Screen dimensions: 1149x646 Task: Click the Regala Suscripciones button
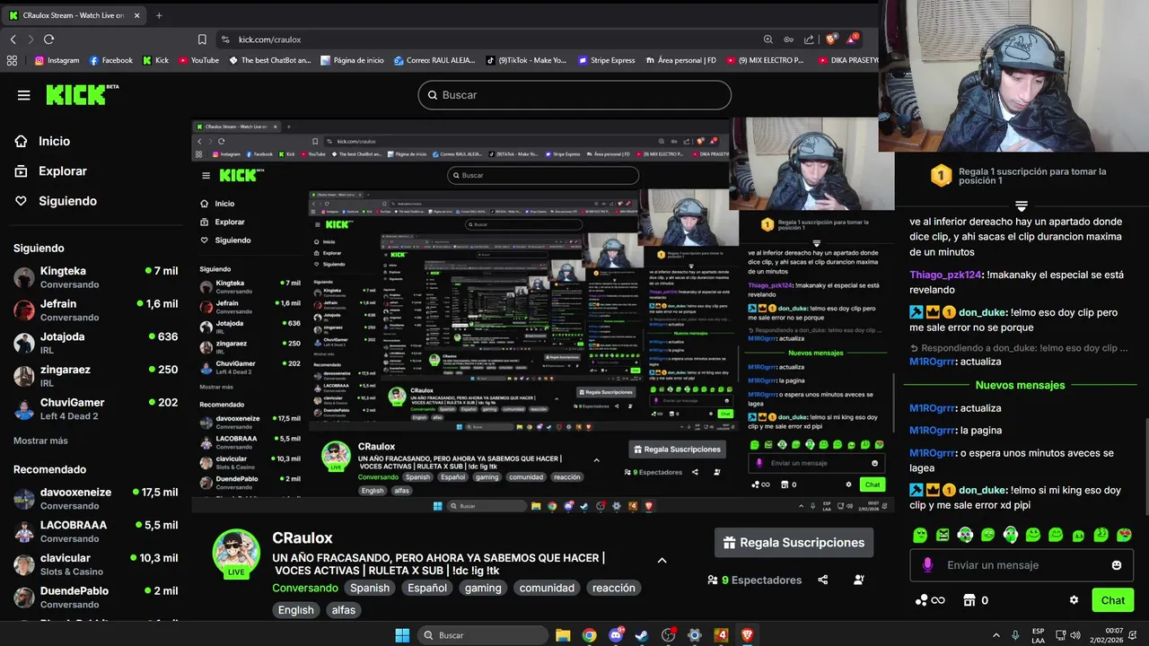click(794, 543)
